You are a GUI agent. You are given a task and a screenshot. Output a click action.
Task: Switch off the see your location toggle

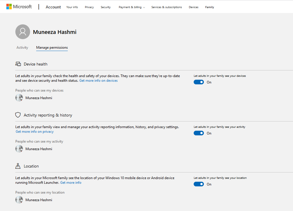pos(199,184)
